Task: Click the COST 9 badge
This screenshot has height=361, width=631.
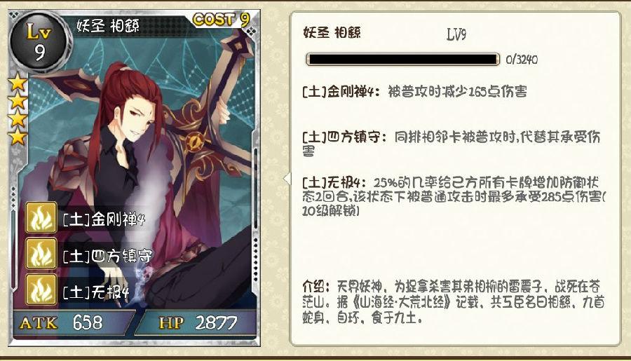Action: (222, 19)
